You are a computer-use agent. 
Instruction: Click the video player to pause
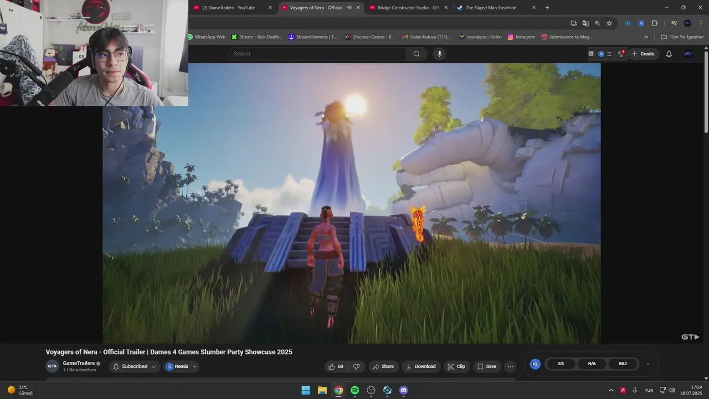pos(352,203)
